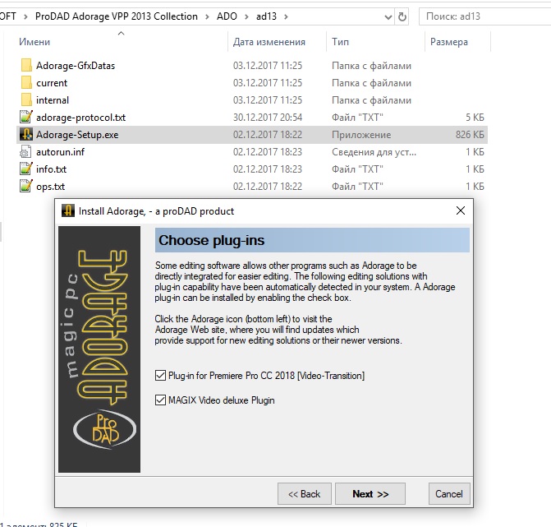Viewport: 551px width, 527px height.
Task: Click the << Back button
Action: click(305, 494)
